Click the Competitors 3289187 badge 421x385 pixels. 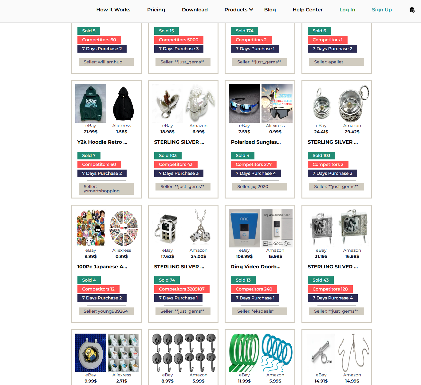[x=182, y=289]
